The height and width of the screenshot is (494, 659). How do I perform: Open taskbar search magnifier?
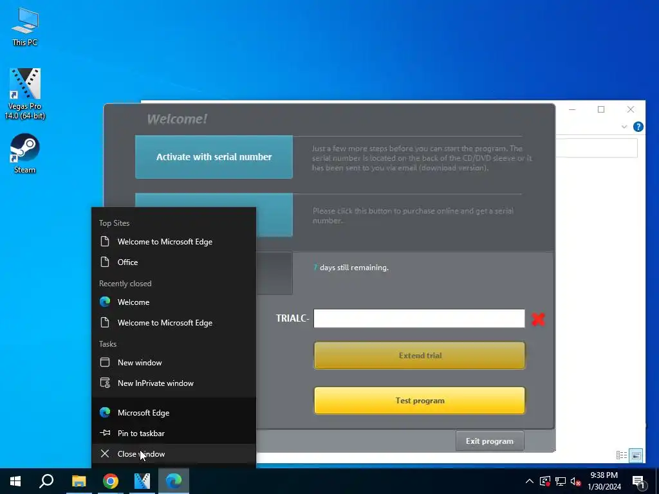46,480
